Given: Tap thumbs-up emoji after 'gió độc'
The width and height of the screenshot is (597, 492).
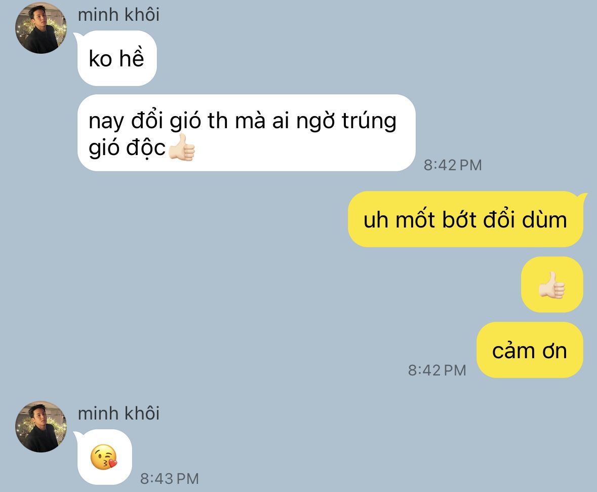Looking at the screenshot, I should [x=182, y=147].
